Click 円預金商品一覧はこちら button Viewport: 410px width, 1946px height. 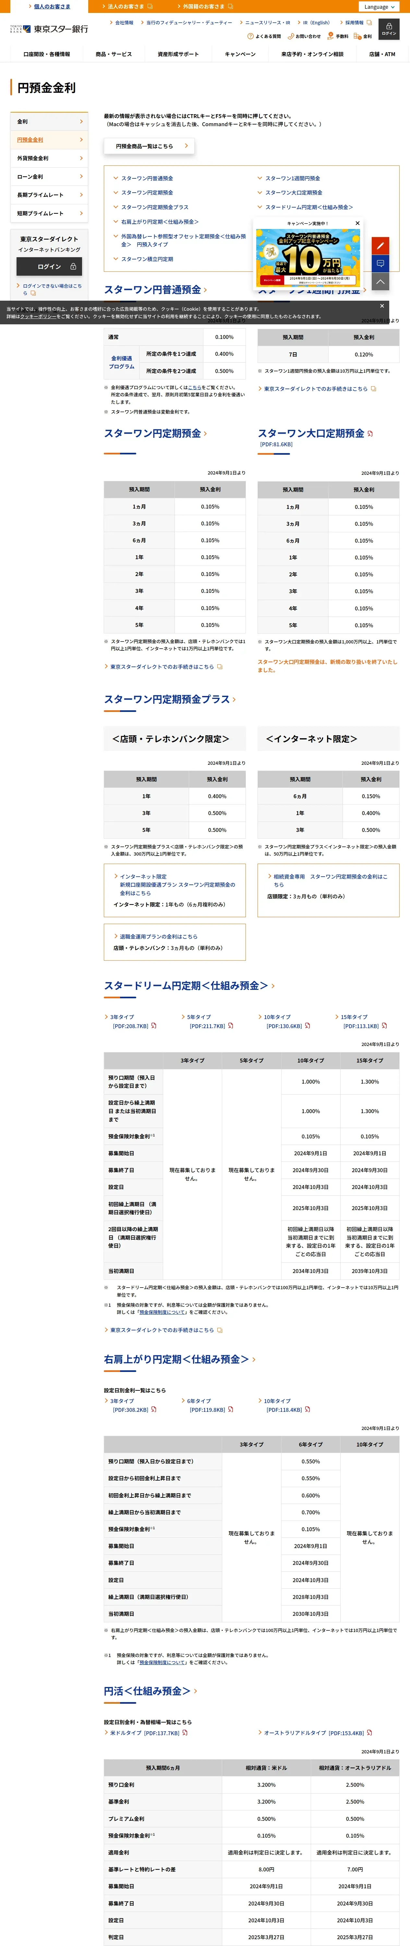(150, 146)
